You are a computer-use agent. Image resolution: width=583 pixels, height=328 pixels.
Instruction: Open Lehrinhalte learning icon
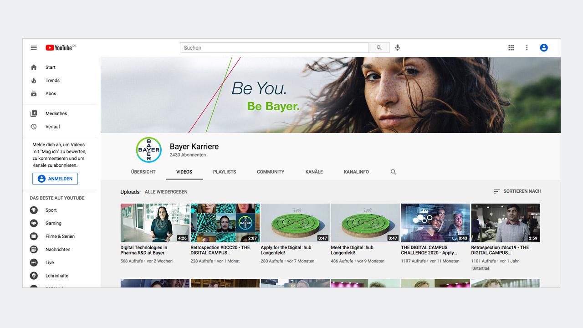point(34,276)
